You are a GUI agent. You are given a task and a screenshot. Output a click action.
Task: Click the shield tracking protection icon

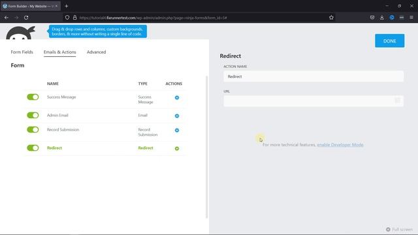67,18
